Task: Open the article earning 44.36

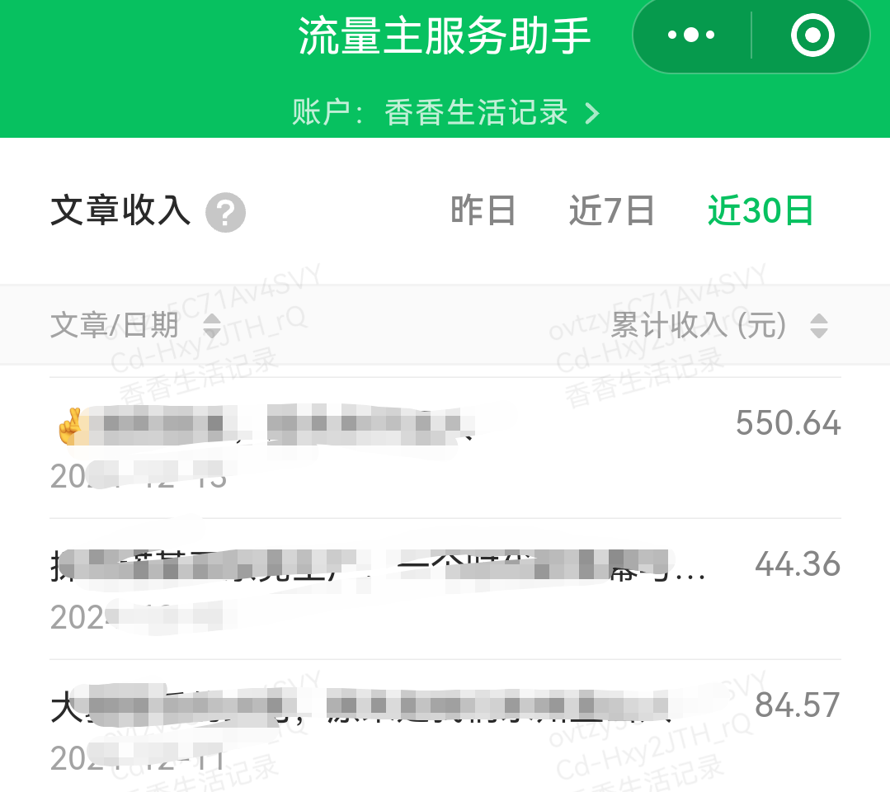Action: click(445, 589)
